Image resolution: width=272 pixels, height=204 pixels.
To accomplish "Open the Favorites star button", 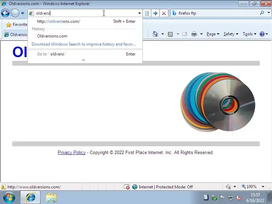I will click(16, 24).
